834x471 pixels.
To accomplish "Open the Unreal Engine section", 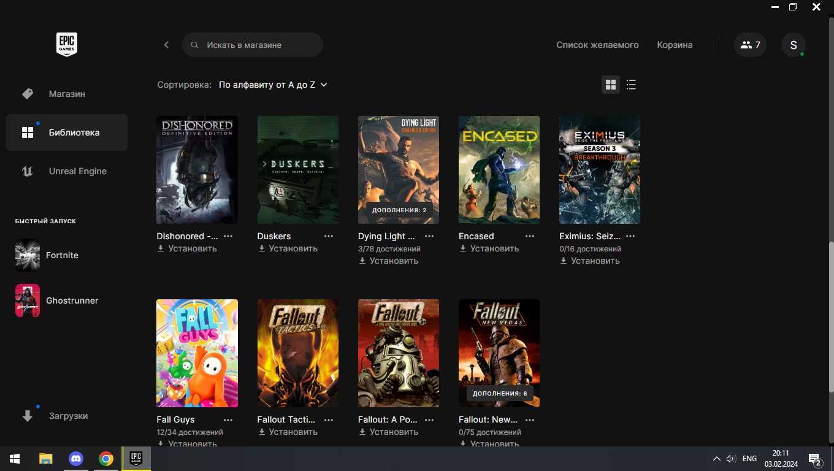I will [x=67, y=171].
